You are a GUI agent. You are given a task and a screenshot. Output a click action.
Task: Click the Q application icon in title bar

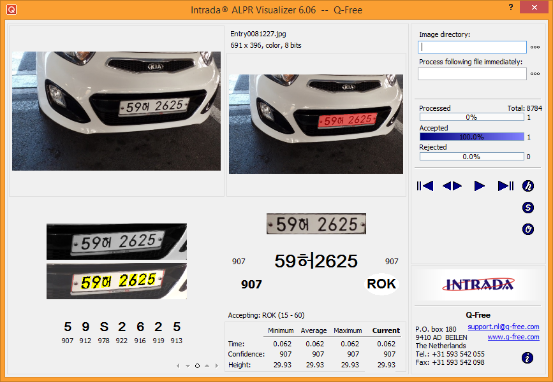pyautogui.click(x=11, y=9)
